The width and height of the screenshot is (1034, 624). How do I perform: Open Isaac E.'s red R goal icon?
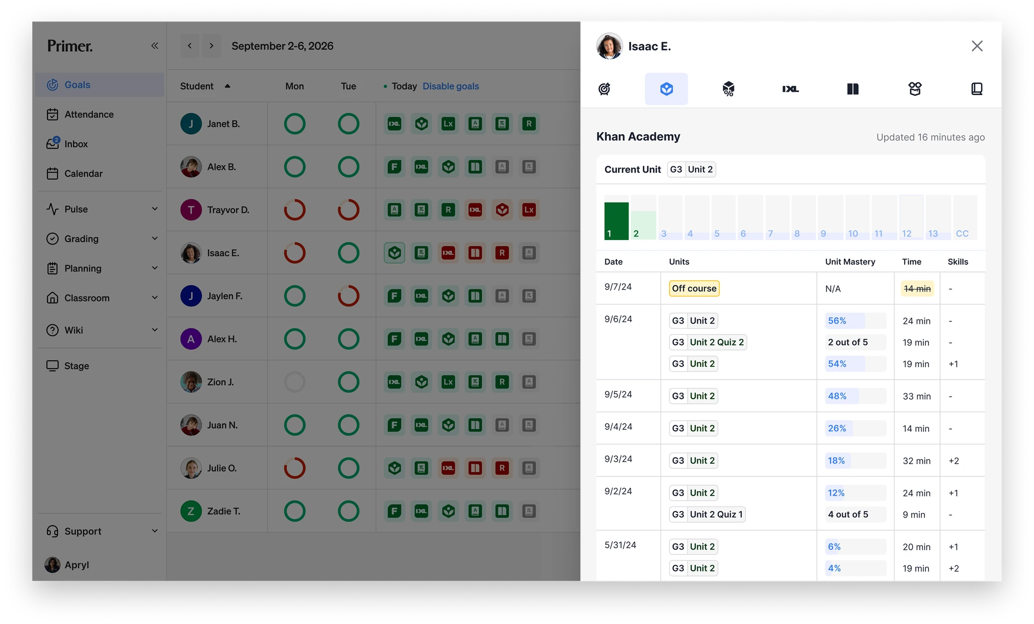point(502,253)
